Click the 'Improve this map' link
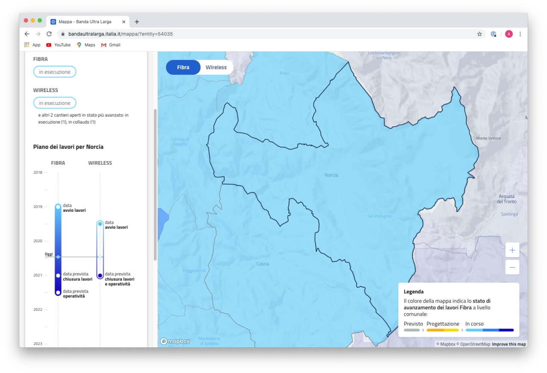This screenshot has width=547, height=373. tap(509, 344)
